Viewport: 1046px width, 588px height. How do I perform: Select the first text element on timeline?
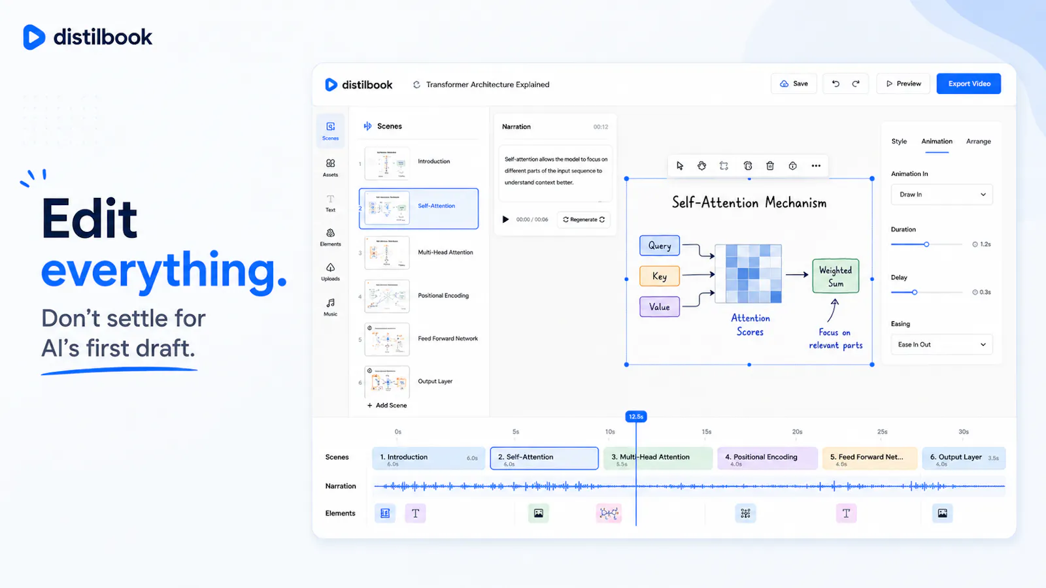[x=416, y=514]
